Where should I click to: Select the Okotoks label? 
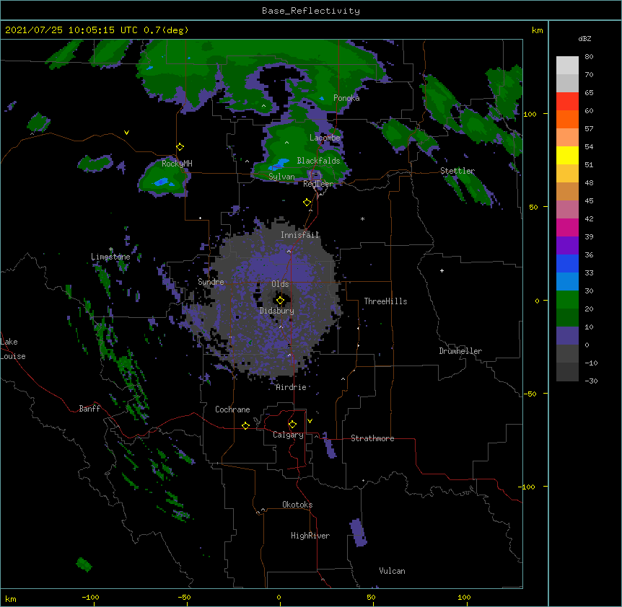[x=297, y=505]
